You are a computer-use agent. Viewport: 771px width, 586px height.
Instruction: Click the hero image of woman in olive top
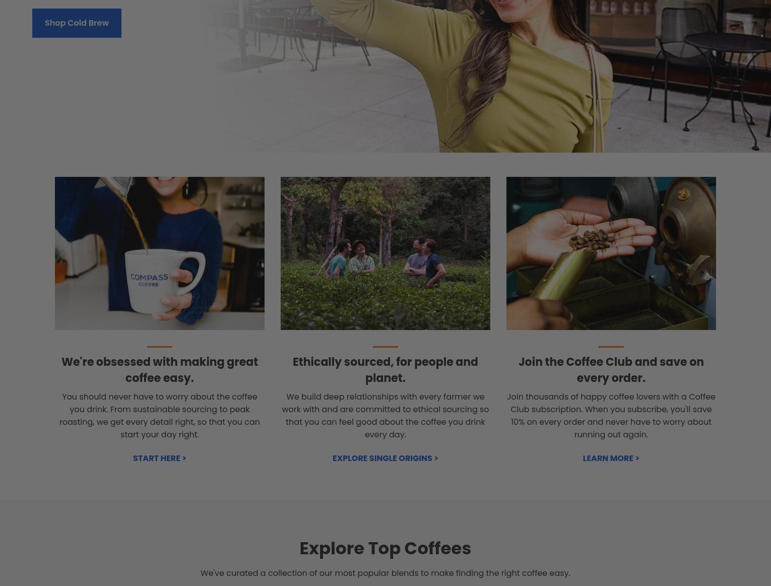[484, 76]
